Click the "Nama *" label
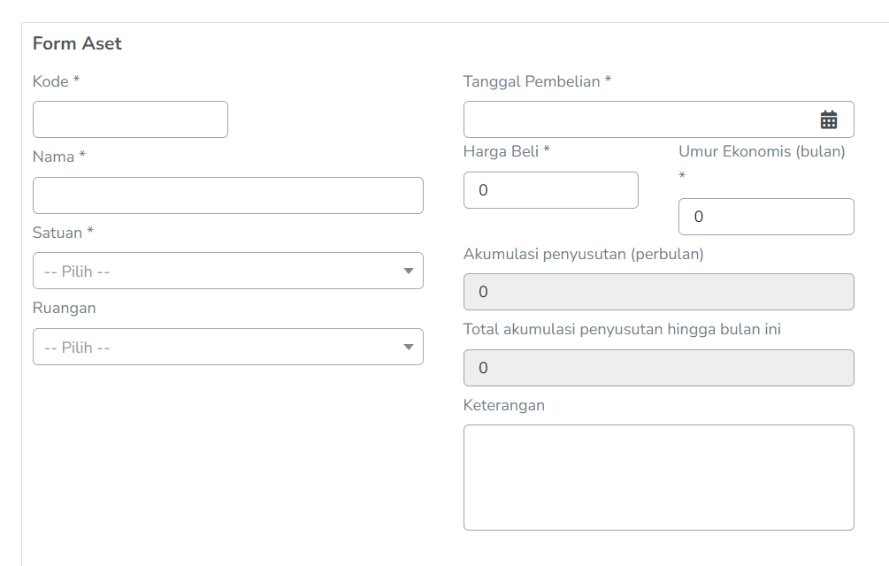Screen dimensions: 889x566 [59, 157]
